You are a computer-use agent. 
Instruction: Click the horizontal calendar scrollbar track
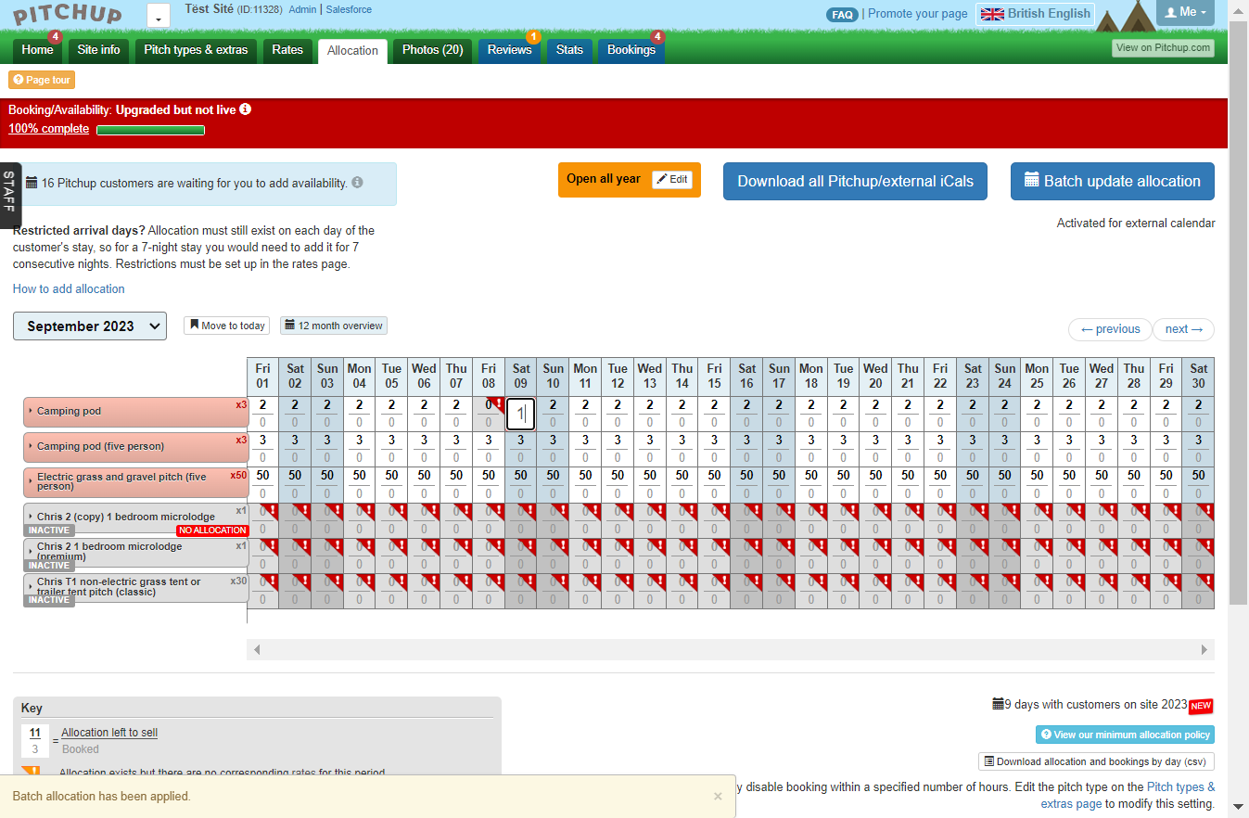click(x=731, y=650)
